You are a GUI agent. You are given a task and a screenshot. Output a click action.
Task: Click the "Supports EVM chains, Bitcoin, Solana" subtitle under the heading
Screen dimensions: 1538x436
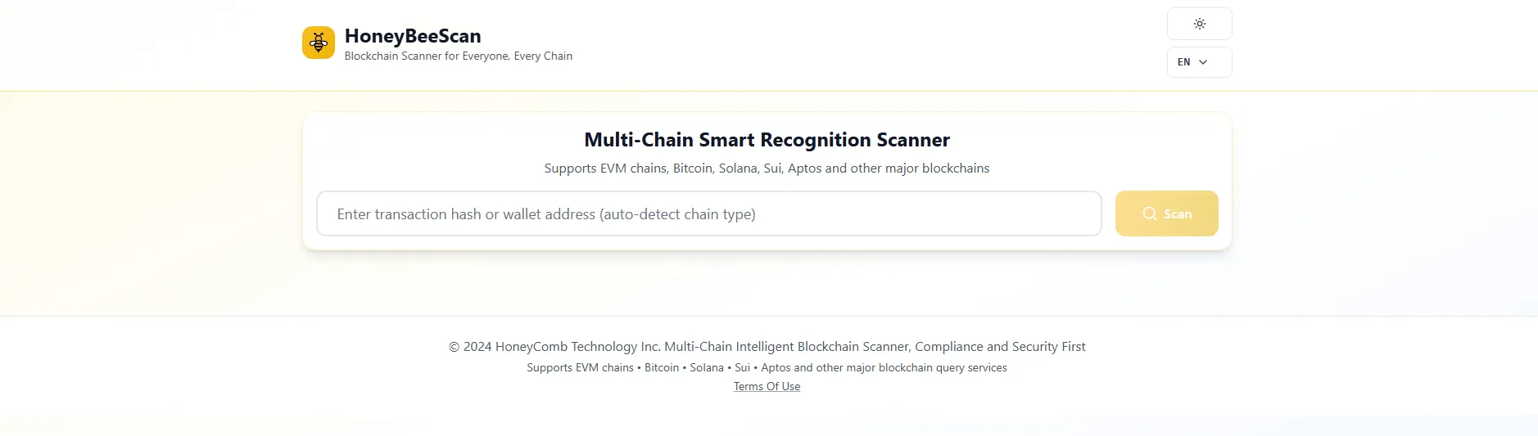point(767,169)
